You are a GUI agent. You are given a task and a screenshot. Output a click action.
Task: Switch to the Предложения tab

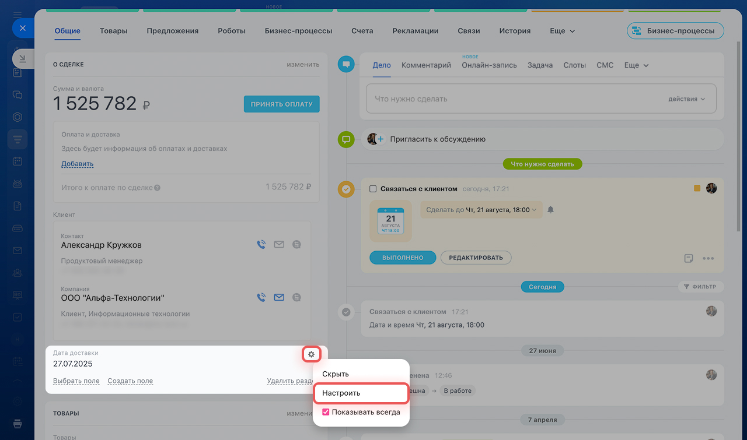pos(173,31)
